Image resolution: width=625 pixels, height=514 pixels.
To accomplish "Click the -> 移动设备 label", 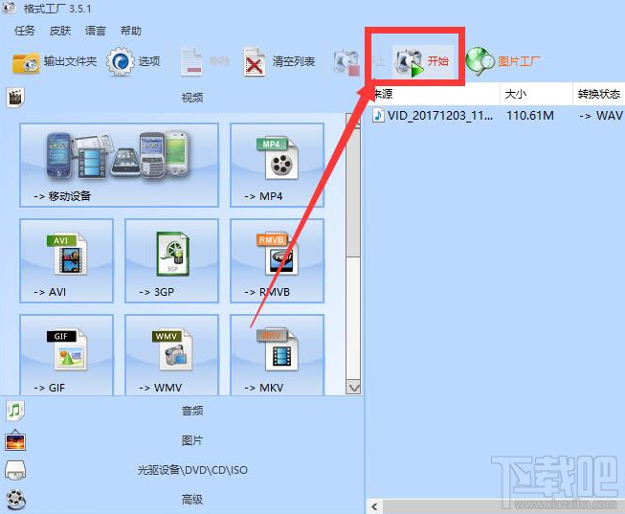I will pyautogui.click(x=62, y=196).
